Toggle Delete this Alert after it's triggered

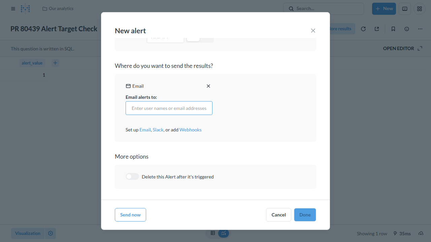[x=132, y=176]
